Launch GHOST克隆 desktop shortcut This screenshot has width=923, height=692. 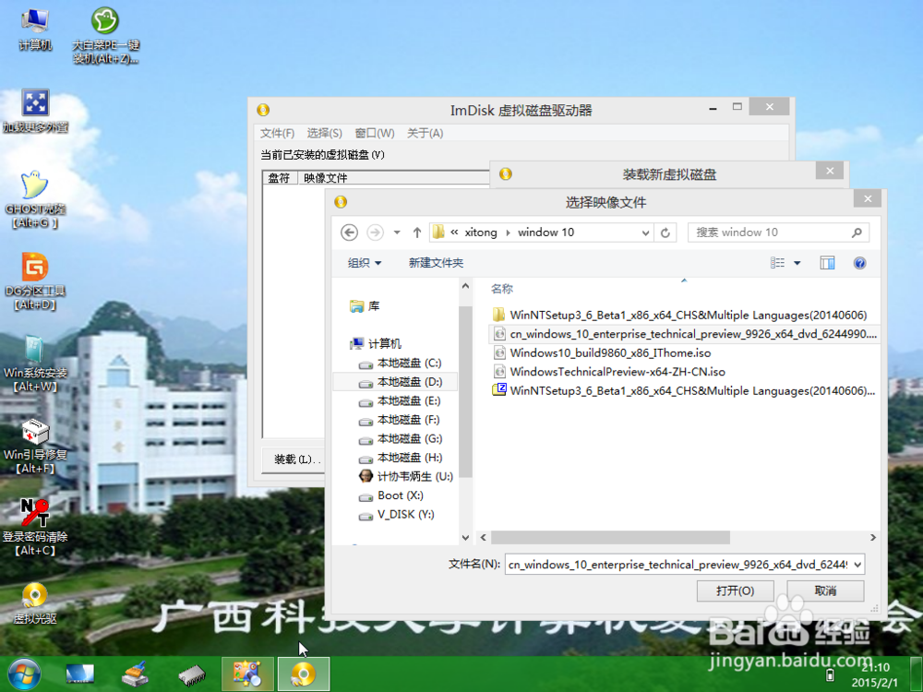[35, 199]
